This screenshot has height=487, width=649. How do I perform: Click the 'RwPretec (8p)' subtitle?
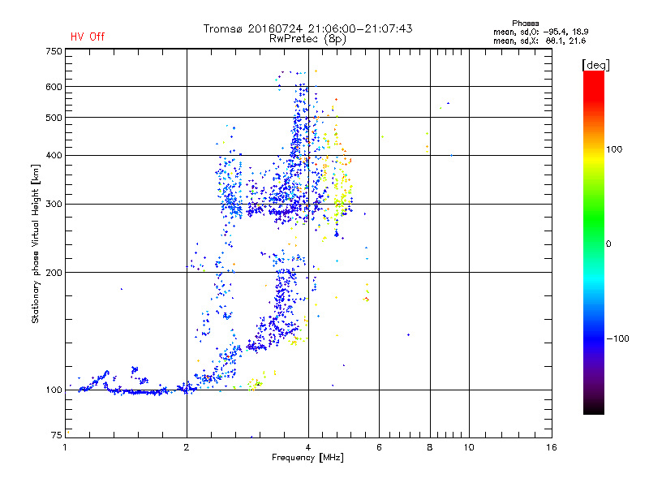[x=307, y=39]
